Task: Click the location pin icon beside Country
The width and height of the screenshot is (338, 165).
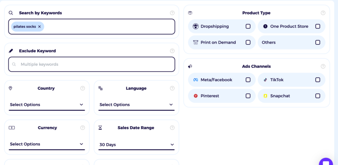Action: click(x=10, y=88)
